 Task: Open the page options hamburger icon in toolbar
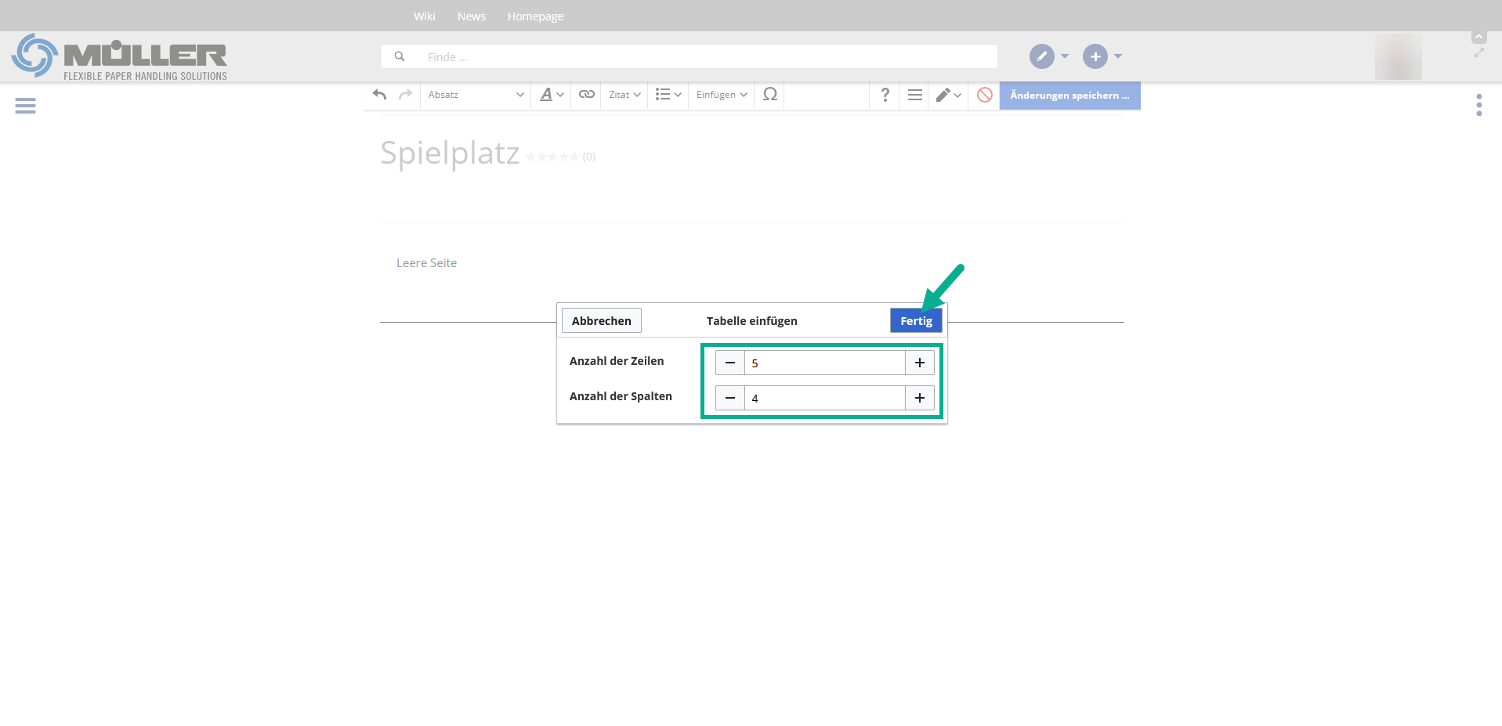click(x=914, y=95)
